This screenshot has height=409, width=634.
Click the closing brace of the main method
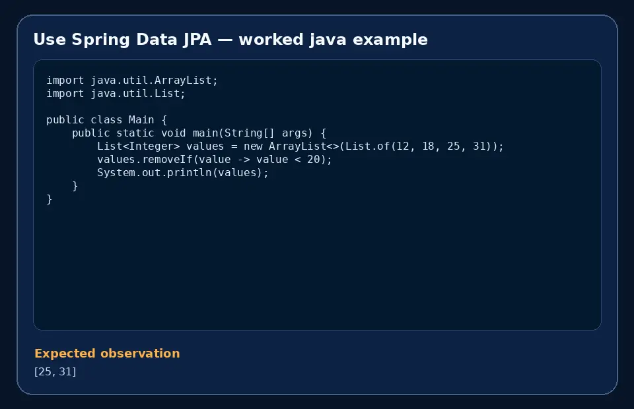click(75, 186)
